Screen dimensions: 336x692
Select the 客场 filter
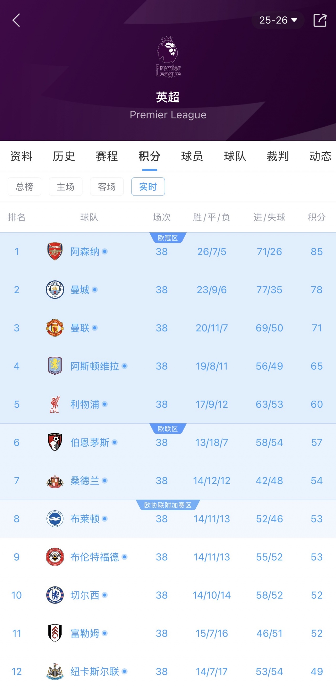click(x=107, y=186)
